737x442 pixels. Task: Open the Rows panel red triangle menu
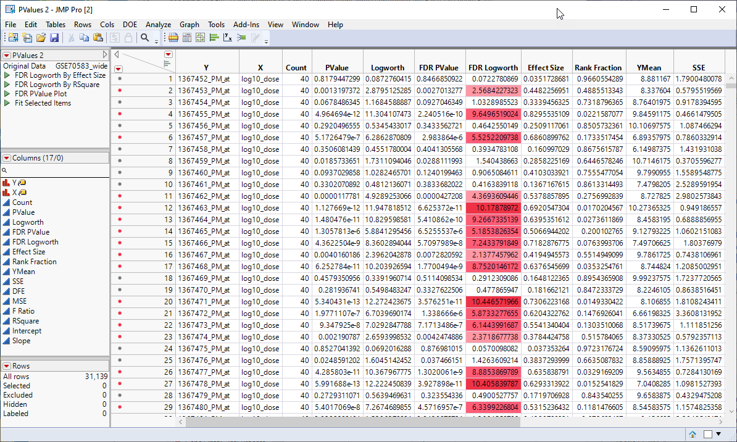tap(7, 366)
